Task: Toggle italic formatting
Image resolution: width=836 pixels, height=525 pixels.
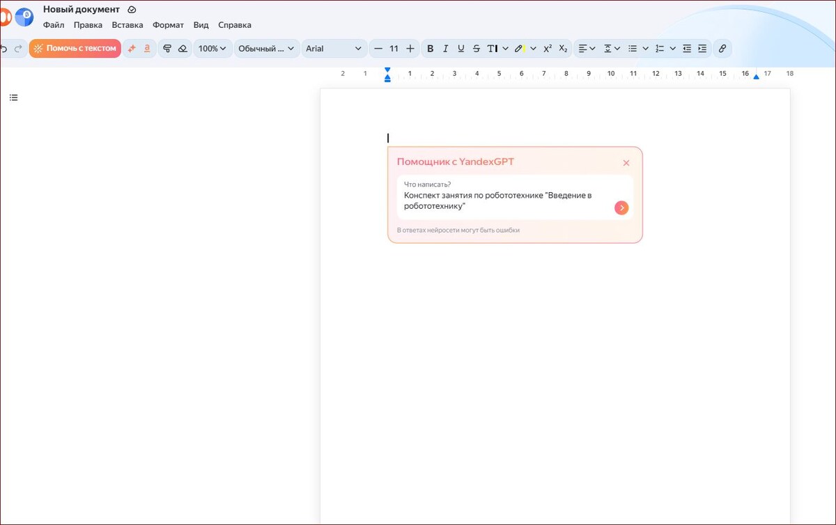Action: pyautogui.click(x=446, y=49)
